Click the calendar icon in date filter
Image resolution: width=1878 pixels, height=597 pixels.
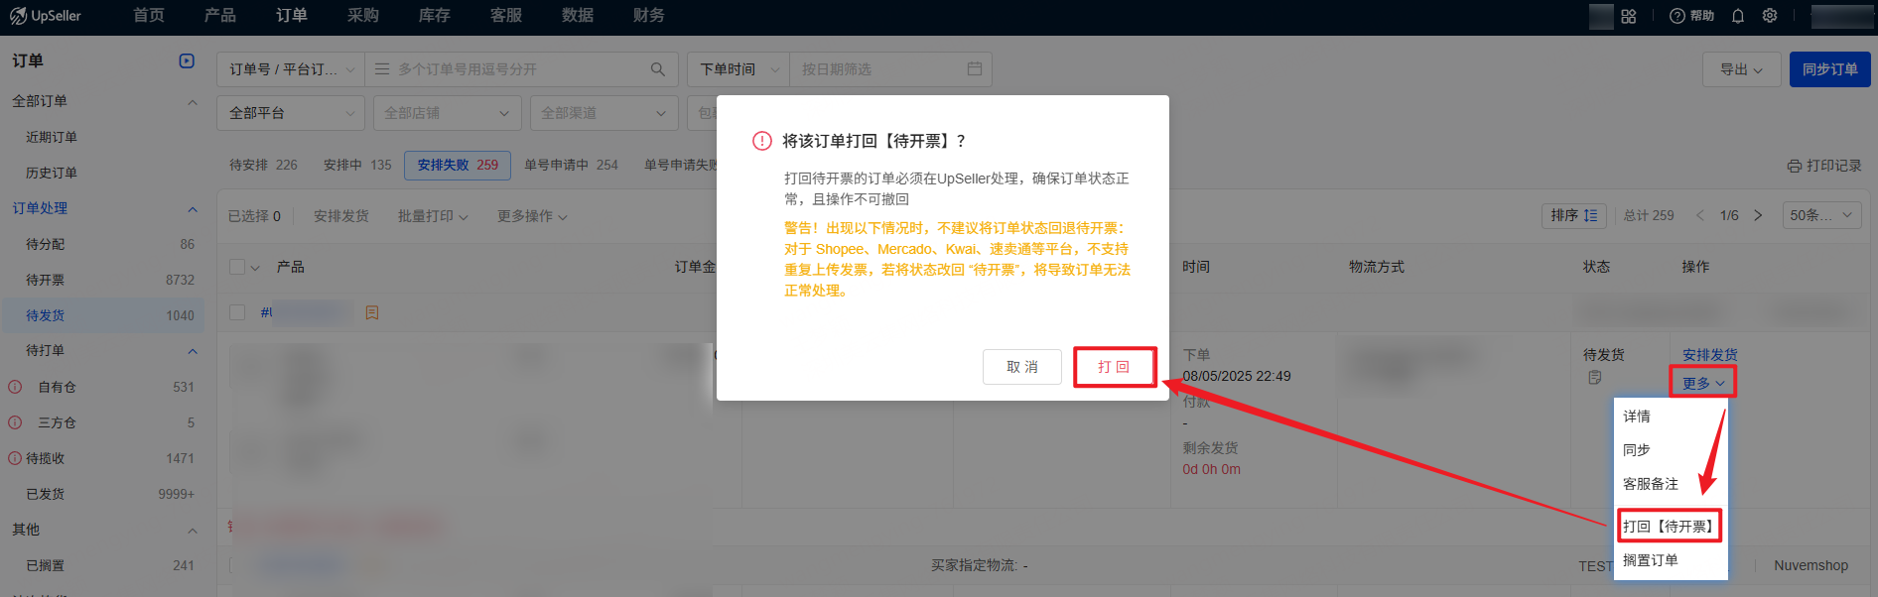[975, 69]
